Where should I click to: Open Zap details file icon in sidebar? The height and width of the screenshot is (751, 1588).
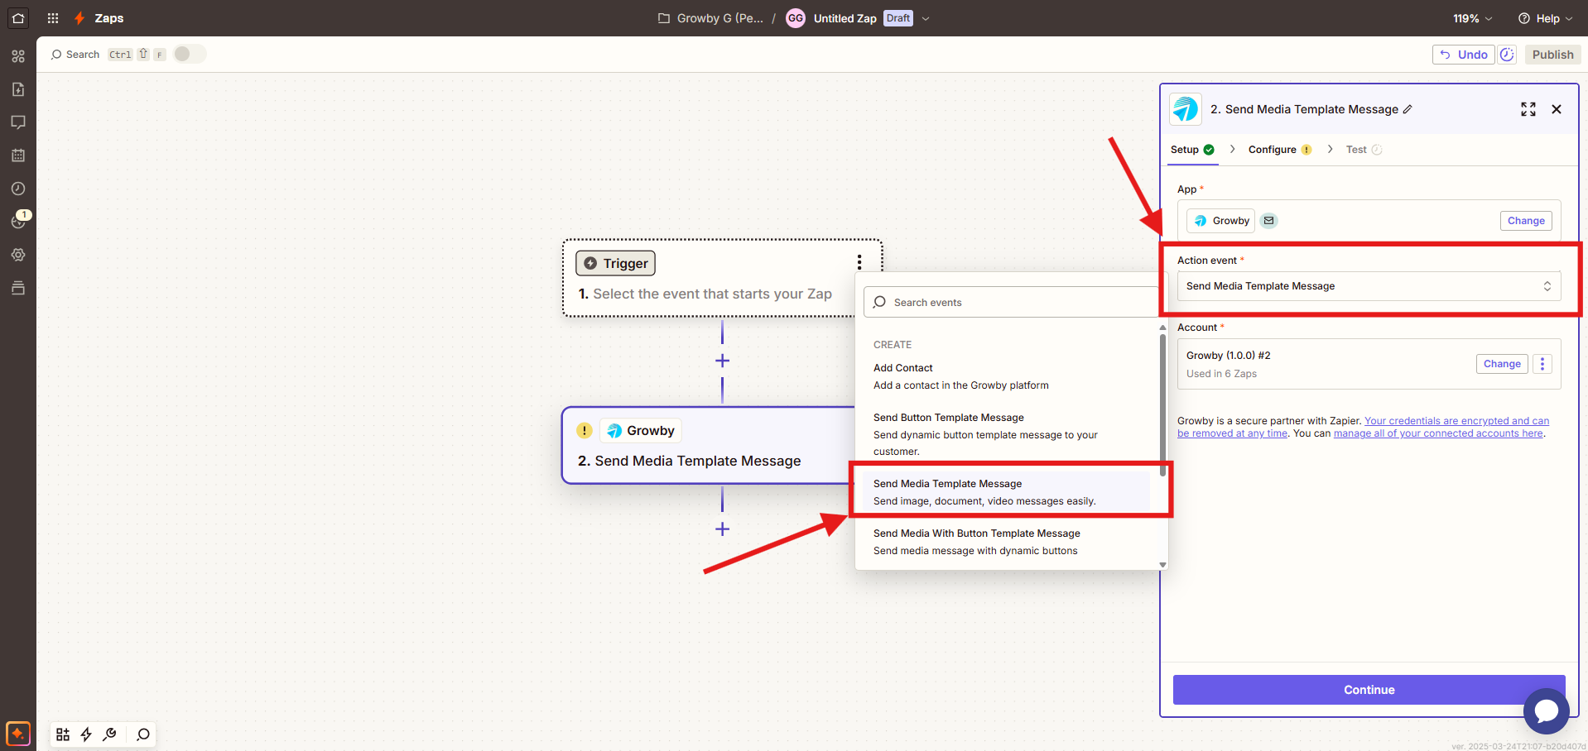tap(18, 89)
